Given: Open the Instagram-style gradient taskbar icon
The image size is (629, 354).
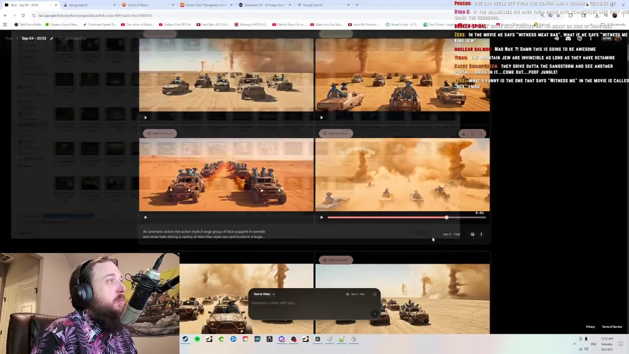Looking at the screenshot, I should pos(245,339).
